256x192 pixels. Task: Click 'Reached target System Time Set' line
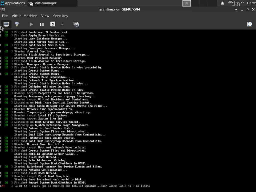pyautogui.click(x=32, y=119)
